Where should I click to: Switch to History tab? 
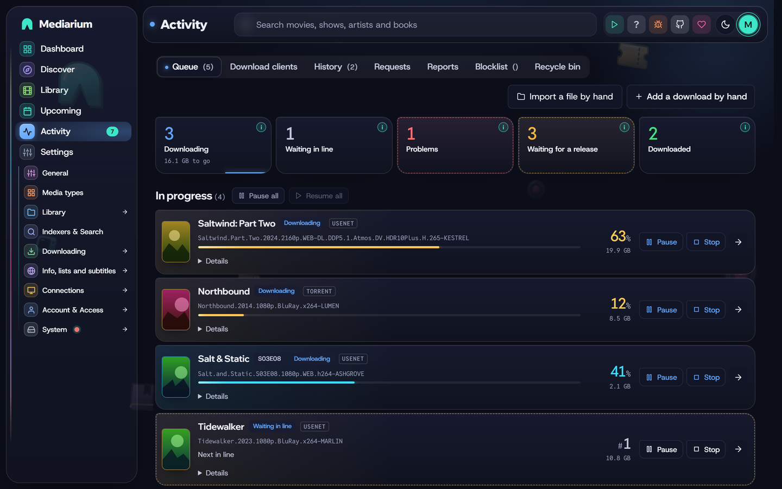(336, 67)
